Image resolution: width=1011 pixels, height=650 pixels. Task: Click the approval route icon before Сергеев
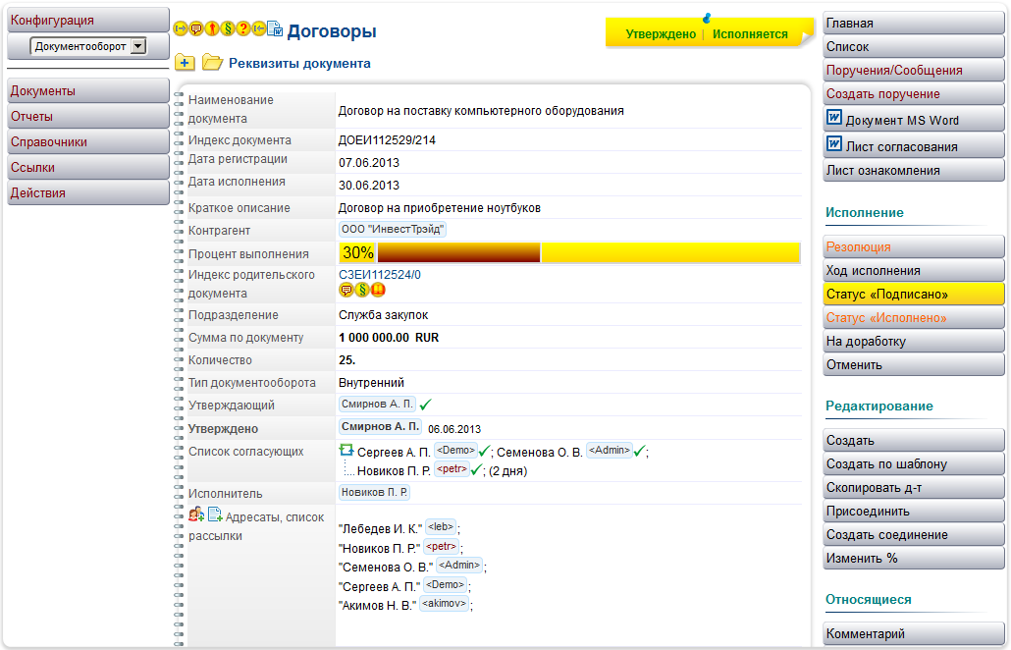point(346,450)
